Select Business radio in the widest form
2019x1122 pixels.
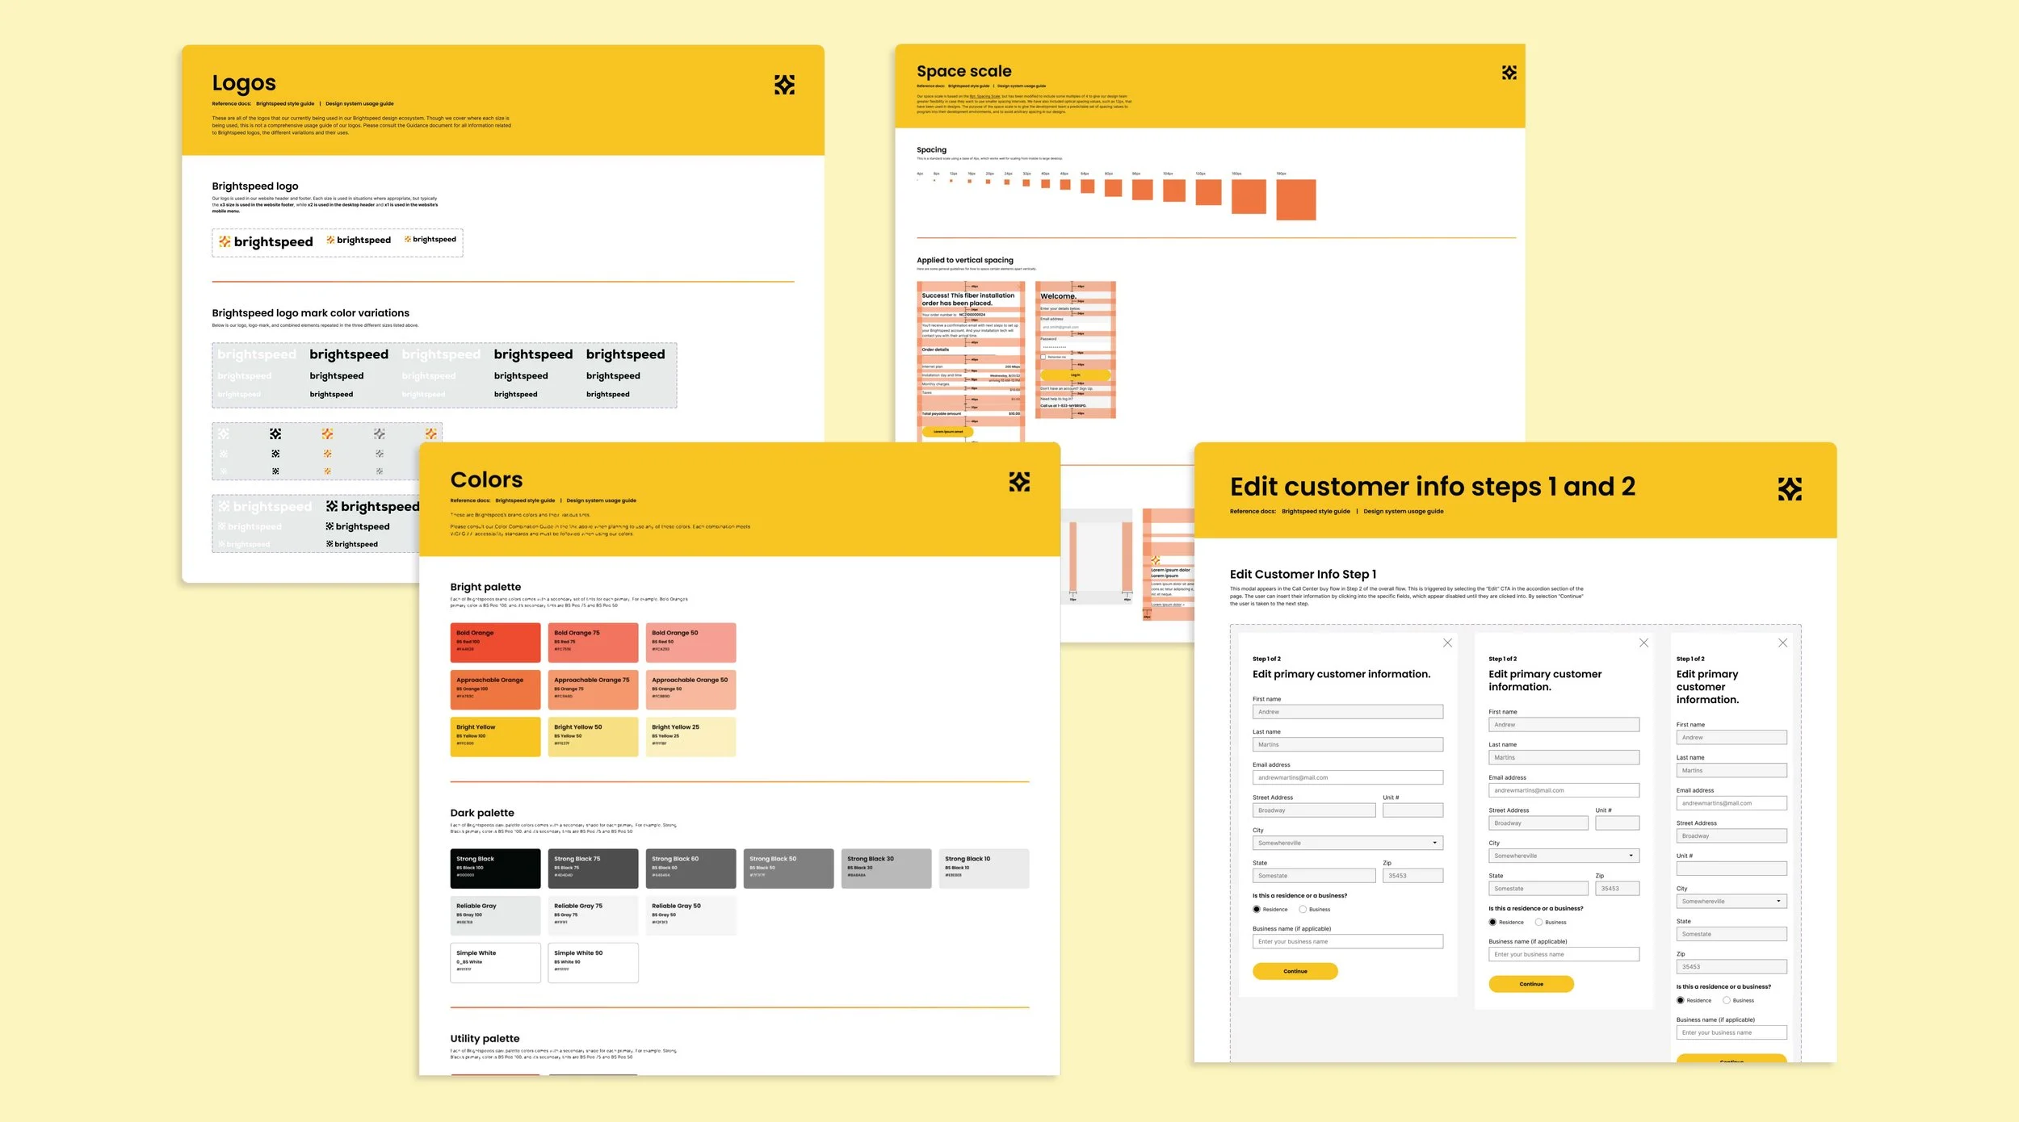pos(1303,909)
